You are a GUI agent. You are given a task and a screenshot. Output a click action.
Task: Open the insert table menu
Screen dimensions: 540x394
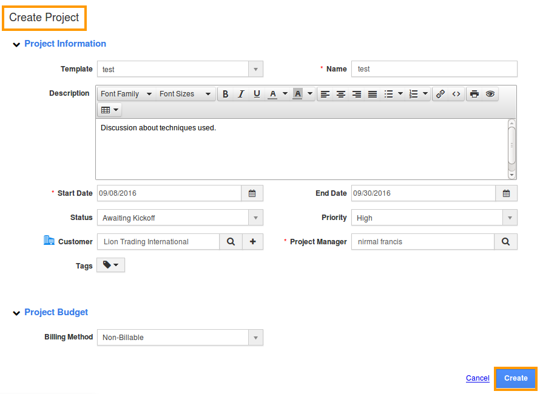[x=109, y=110]
